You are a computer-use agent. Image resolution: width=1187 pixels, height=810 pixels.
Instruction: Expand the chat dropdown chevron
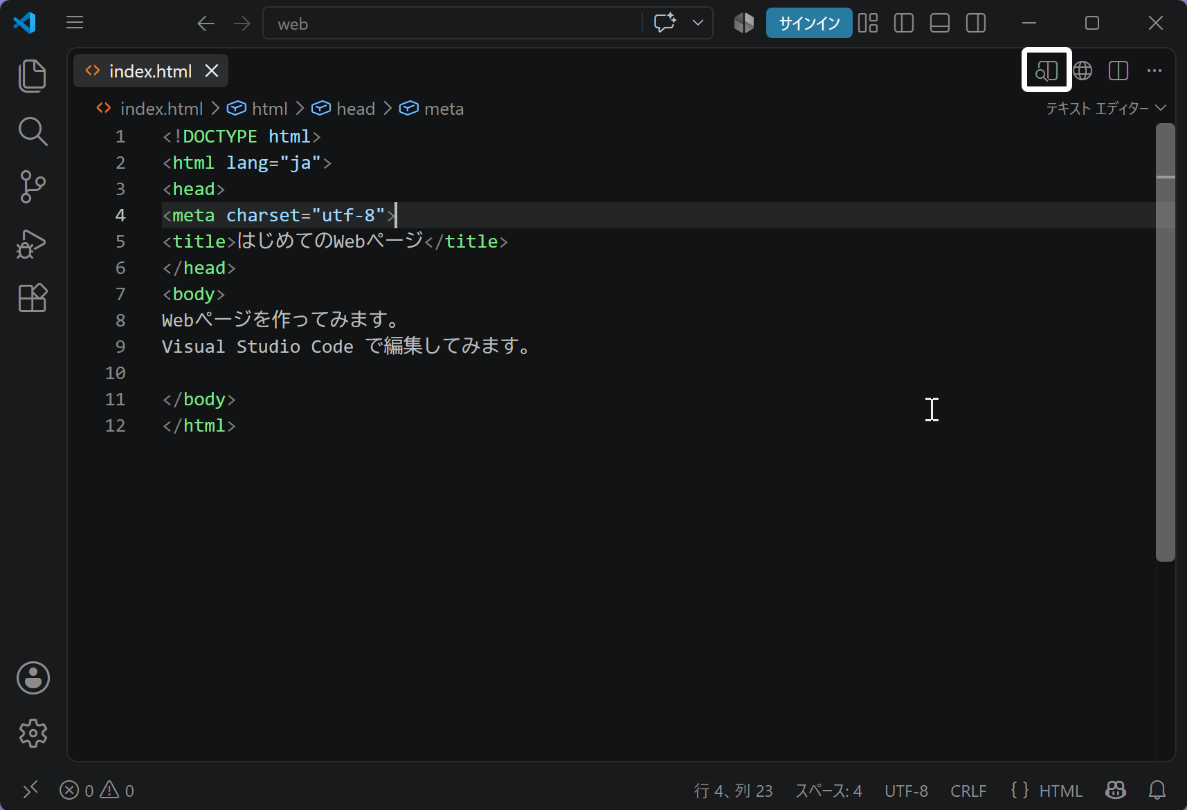(698, 23)
